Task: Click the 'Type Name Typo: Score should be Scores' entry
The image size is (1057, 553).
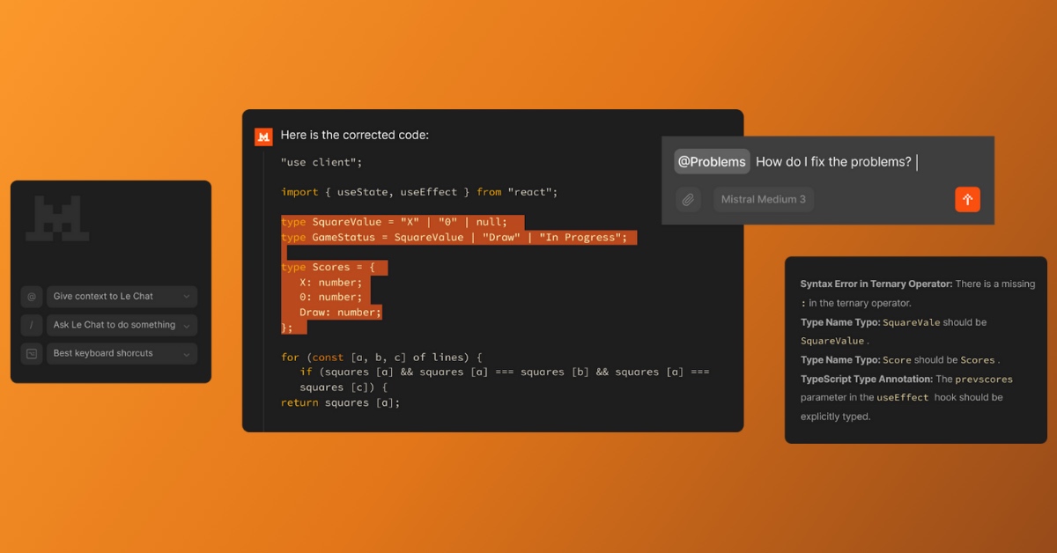Action: point(900,360)
